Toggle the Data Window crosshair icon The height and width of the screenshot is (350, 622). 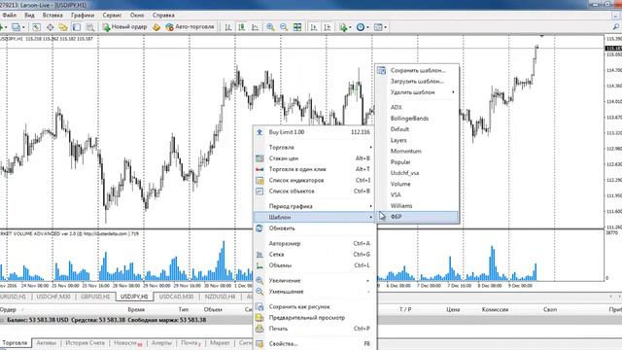point(50,27)
